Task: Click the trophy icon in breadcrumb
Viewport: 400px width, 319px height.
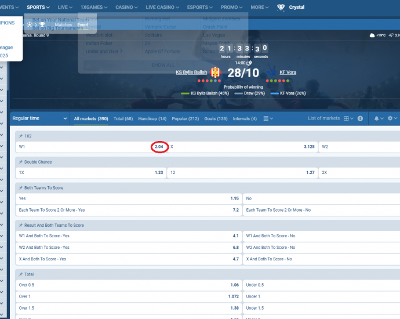Action: pos(42,25)
